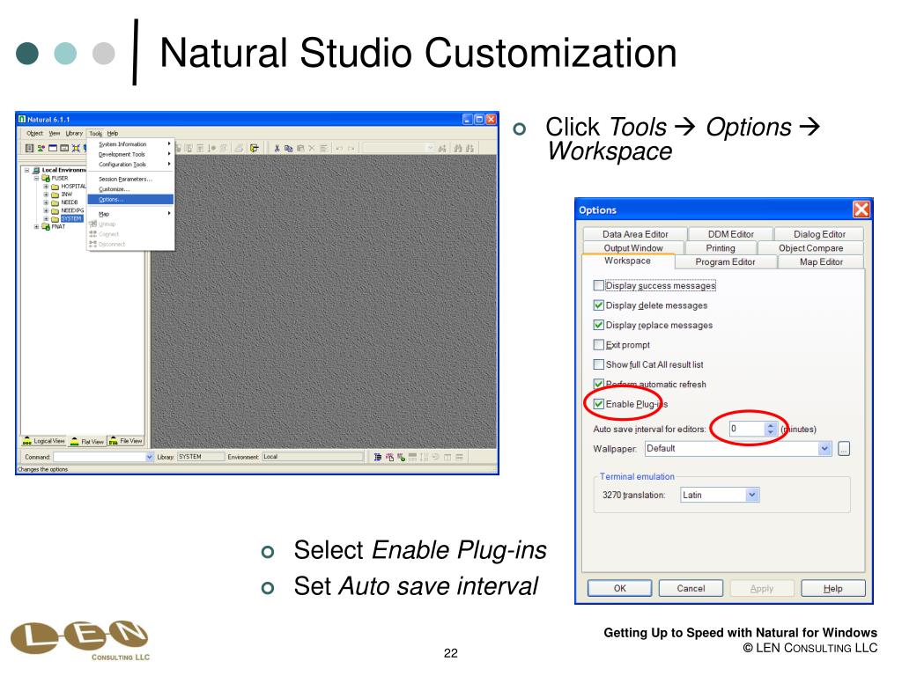902x676 pixels.
Task: Click the auto save interval spinner arrows
Action: (x=770, y=429)
